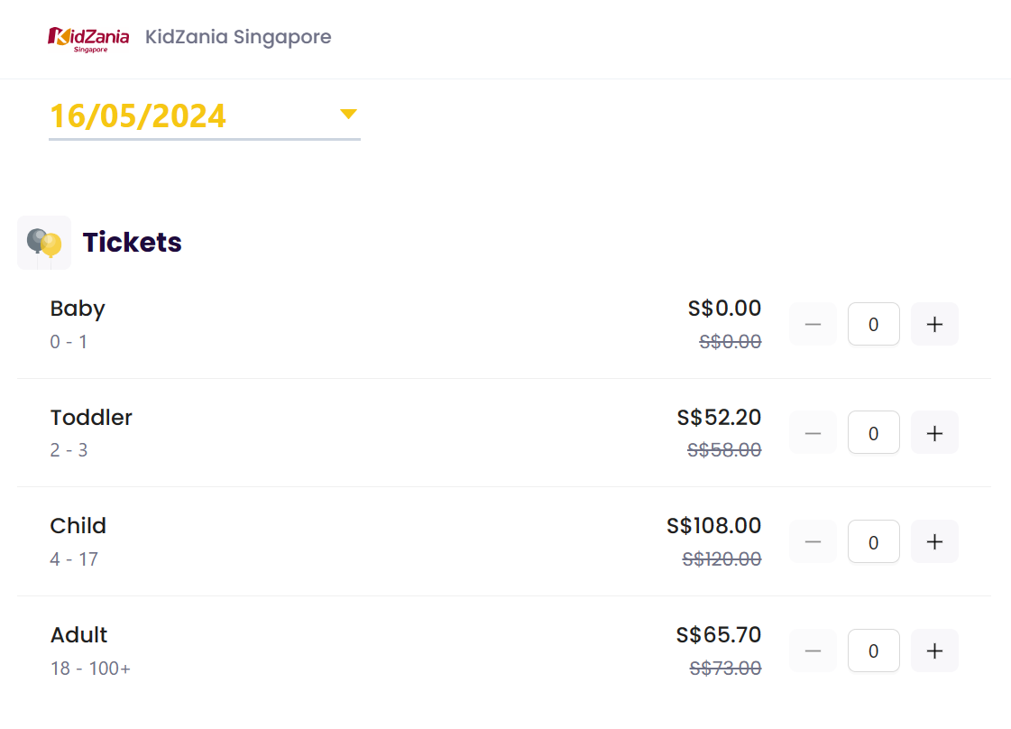Screen dimensions: 1011x729
Task: Click the Baby quantity input box
Action: pyautogui.click(x=873, y=324)
